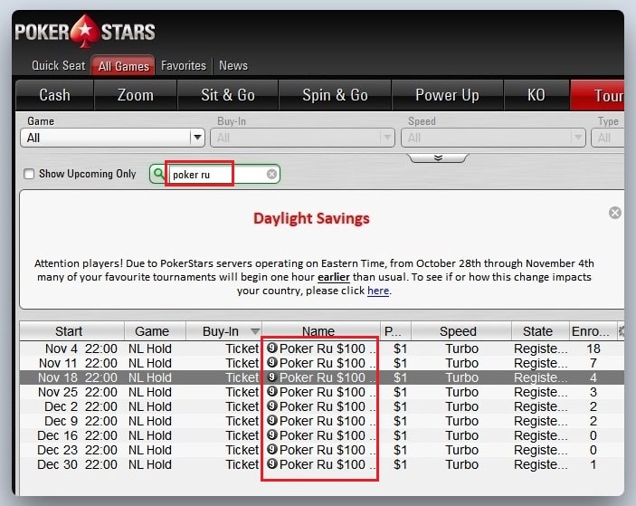Click Turbo speed cell in Dec 9 row
636x506 pixels.
462,421
